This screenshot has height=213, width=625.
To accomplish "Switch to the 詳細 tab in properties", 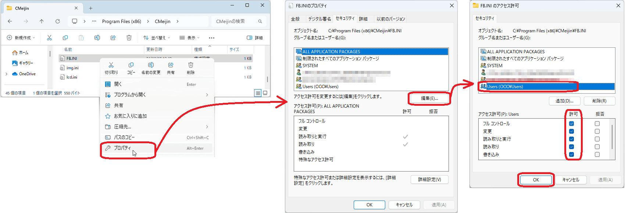I will pyautogui.click(x=363, y=19).
